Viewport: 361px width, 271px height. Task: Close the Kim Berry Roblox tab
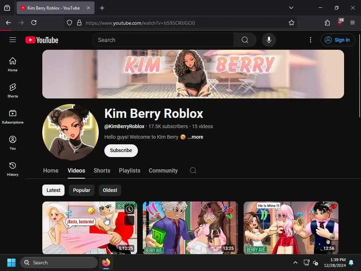[88, 8]
